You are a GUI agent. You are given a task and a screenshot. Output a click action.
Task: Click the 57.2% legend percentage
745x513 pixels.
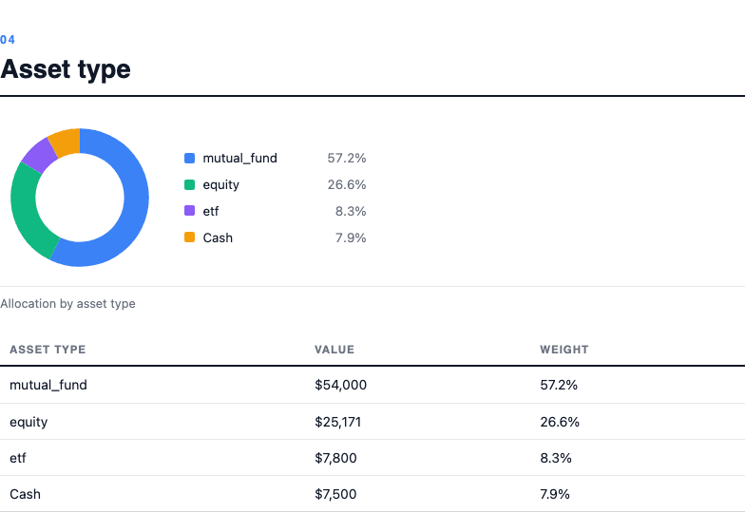(347, 158)
